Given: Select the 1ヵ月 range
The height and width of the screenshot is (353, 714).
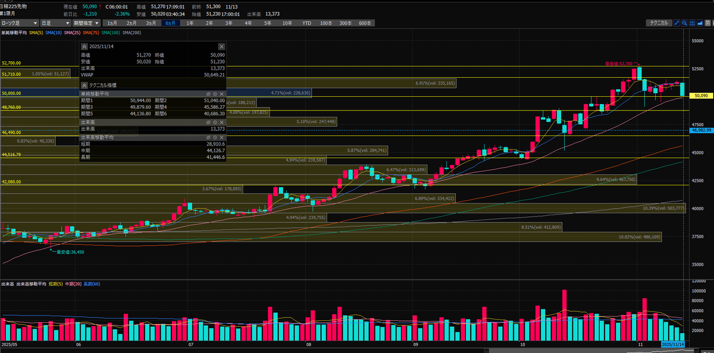Looking at the screenshot, I should [x=112, y=23].
